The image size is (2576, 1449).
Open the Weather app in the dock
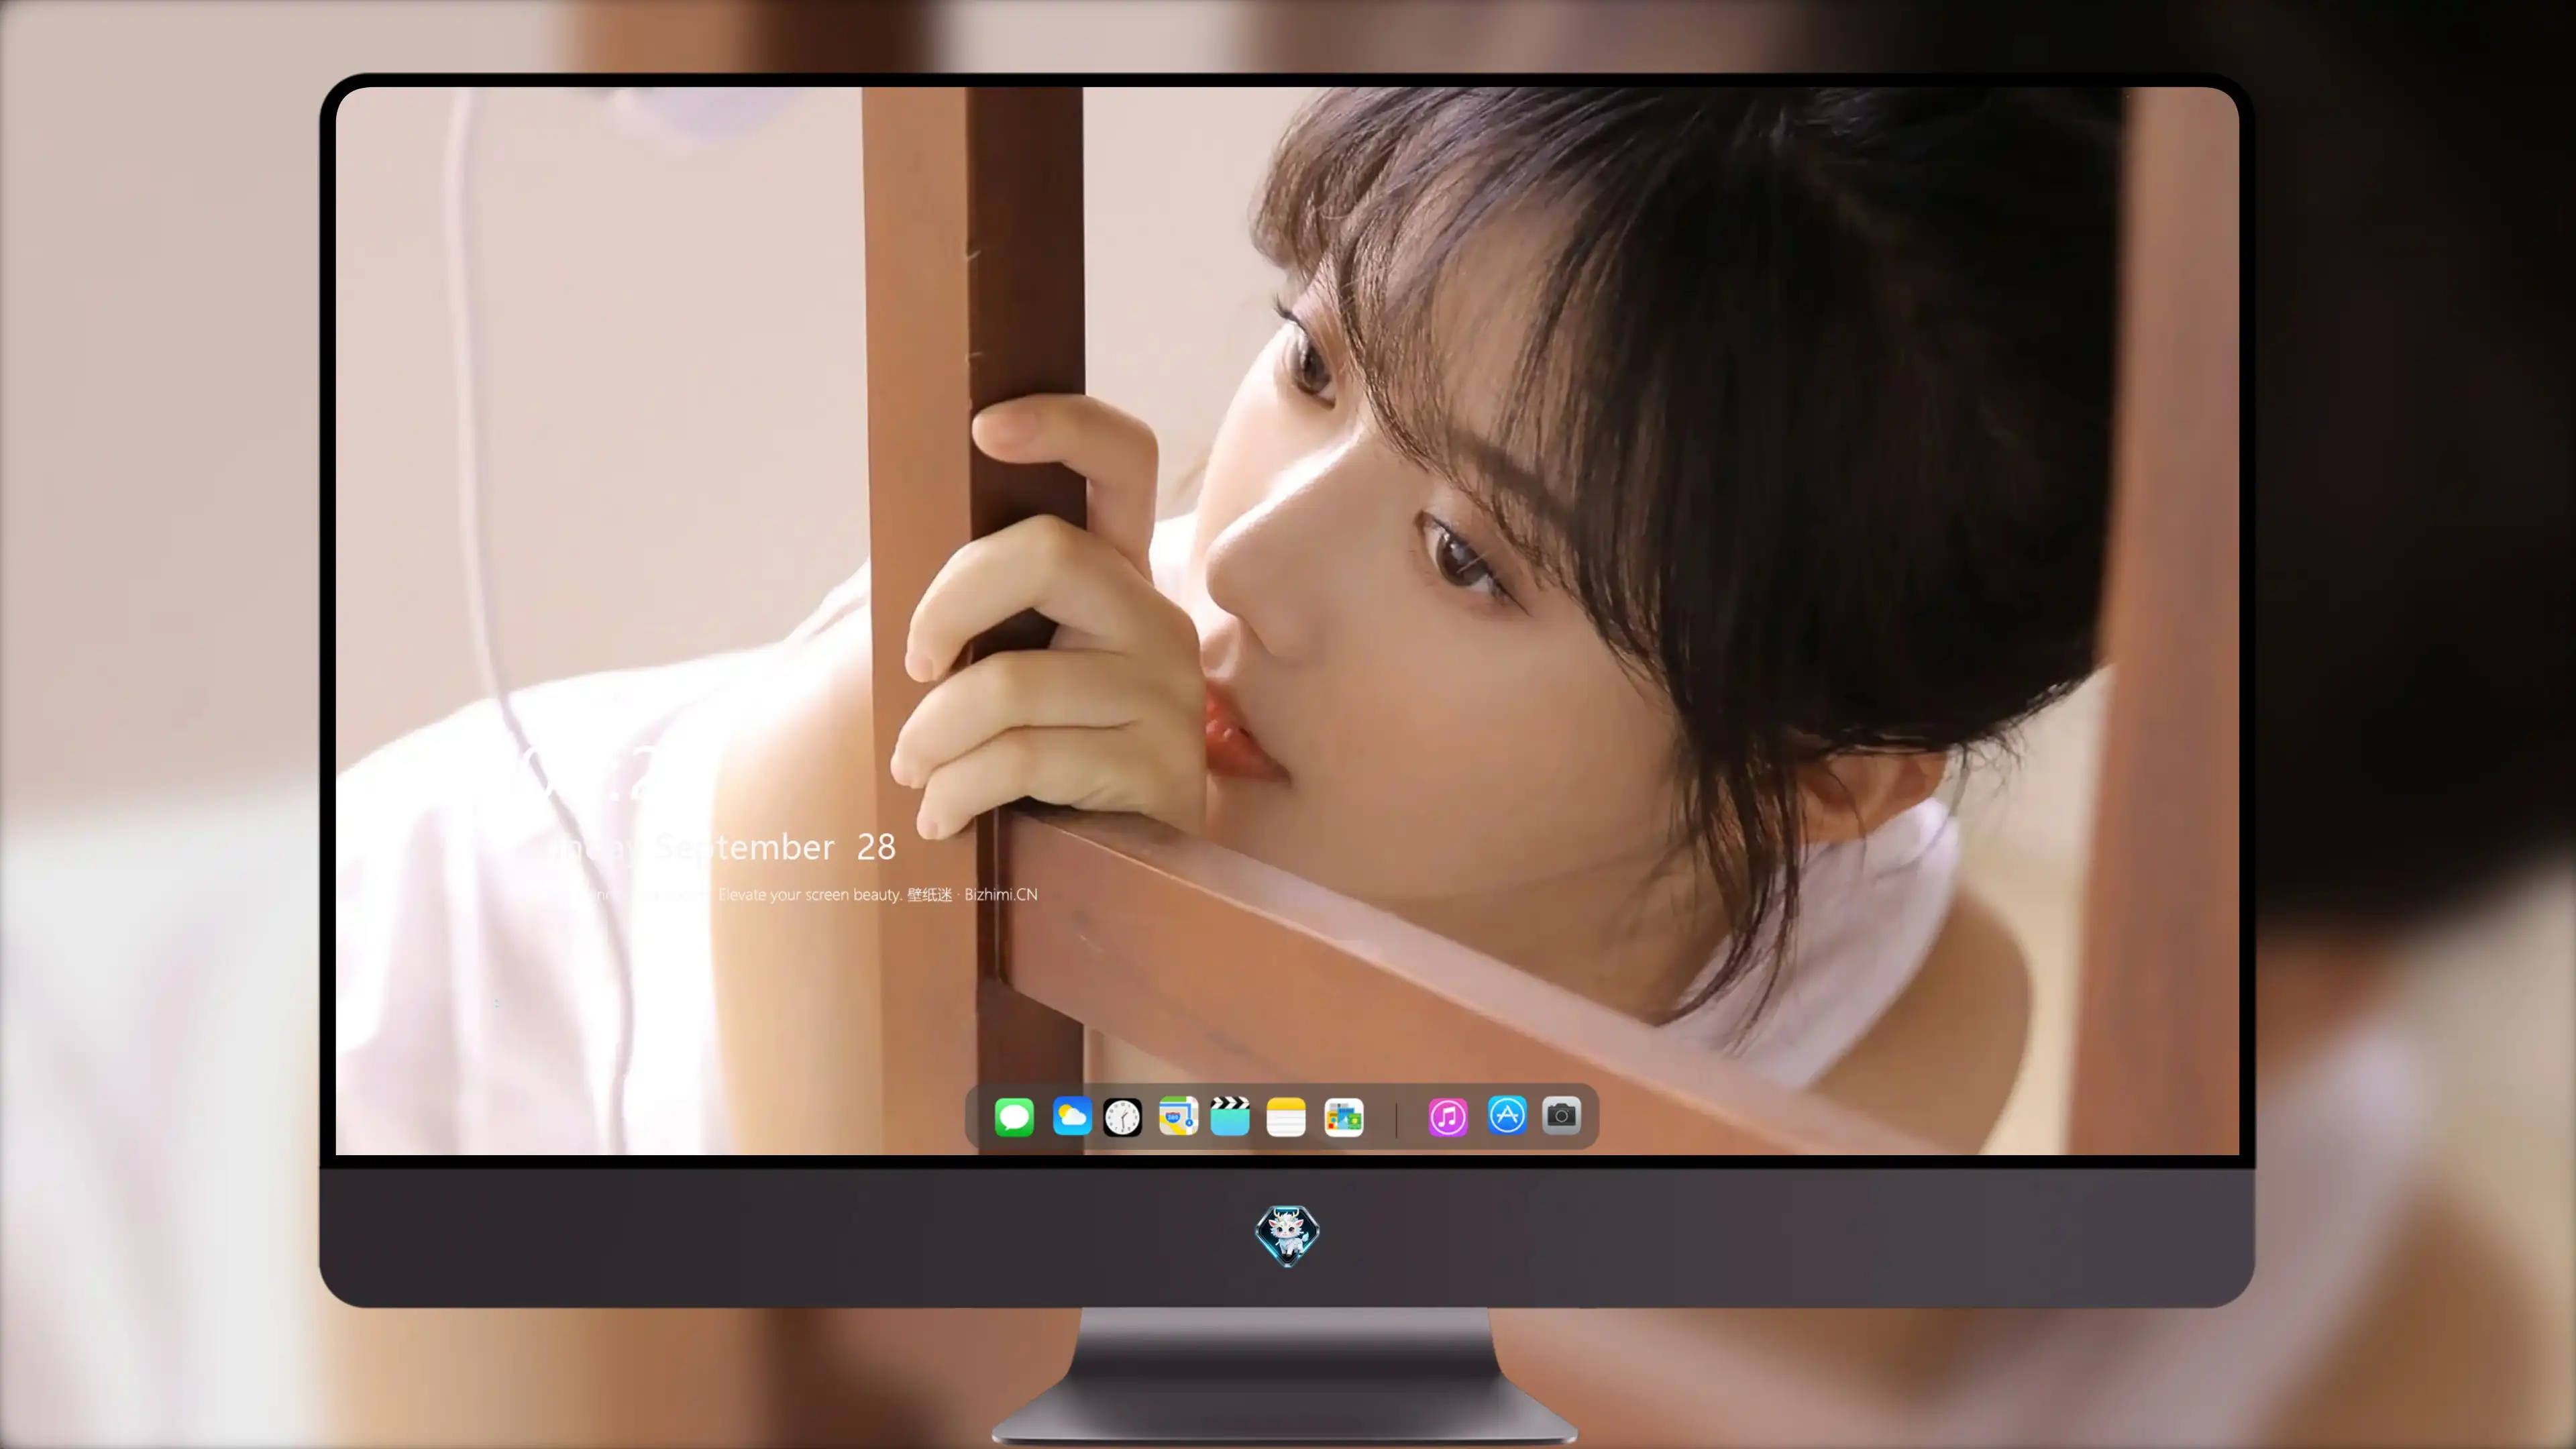coord(1072,1116)
